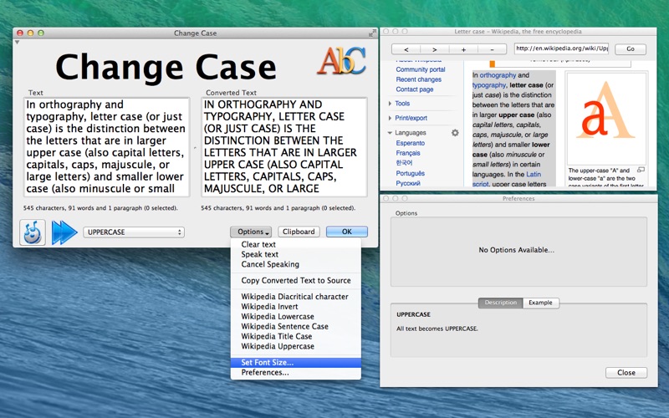Choose Clear text from Options menu
Screen dimensions: 669x418
click(296, 244)
